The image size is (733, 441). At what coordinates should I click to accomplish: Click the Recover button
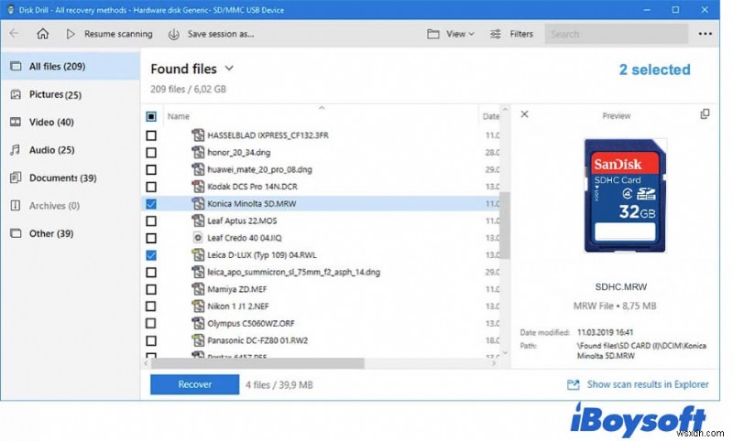194,384
